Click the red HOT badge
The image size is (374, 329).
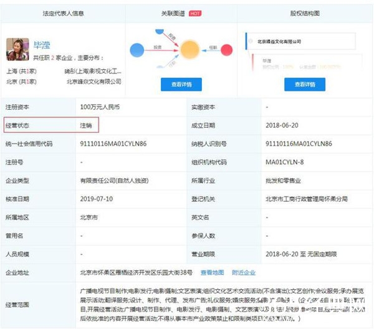click(x=195, y=13)
